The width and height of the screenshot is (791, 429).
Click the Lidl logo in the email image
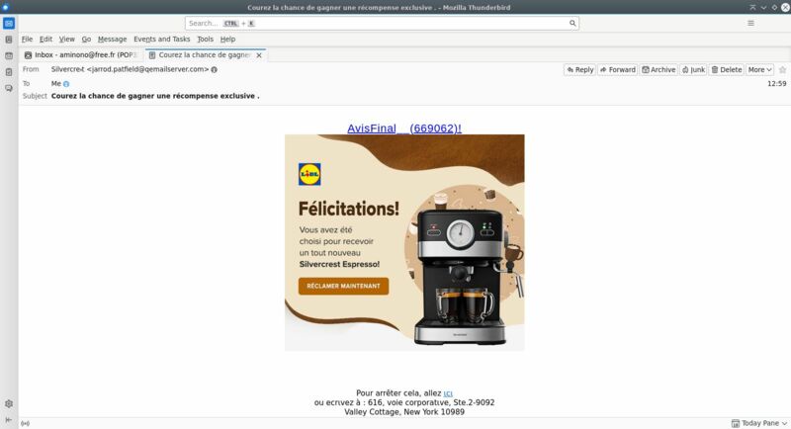[x=309, y=174]
